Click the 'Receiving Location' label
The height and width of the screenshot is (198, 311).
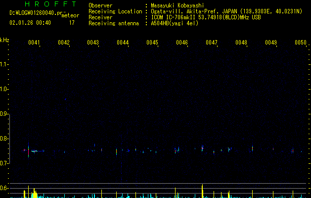click(115, 11)
